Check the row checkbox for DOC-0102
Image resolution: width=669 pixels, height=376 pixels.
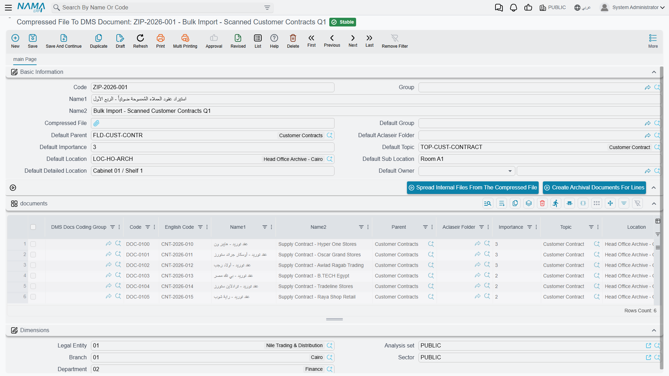point(33,265)
